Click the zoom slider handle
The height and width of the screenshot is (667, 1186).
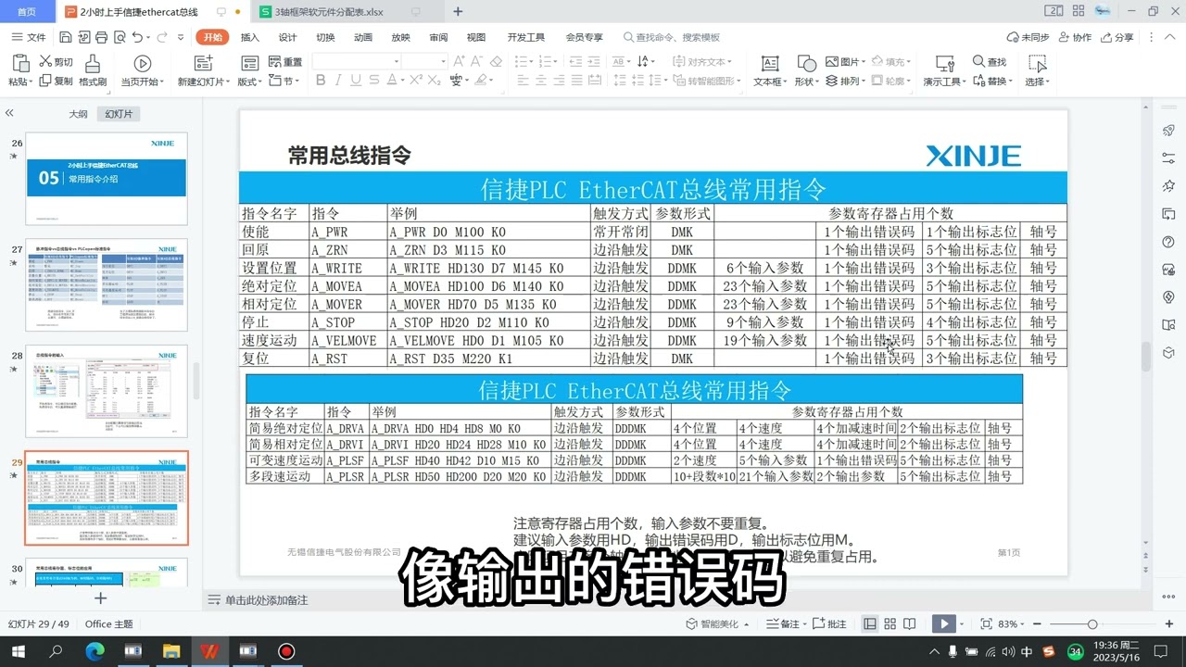(x=1092, y=624)
